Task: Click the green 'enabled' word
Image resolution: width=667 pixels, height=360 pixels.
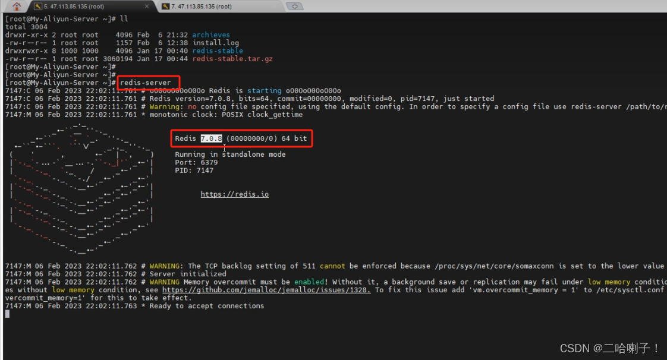Action: tap(309, 282)
